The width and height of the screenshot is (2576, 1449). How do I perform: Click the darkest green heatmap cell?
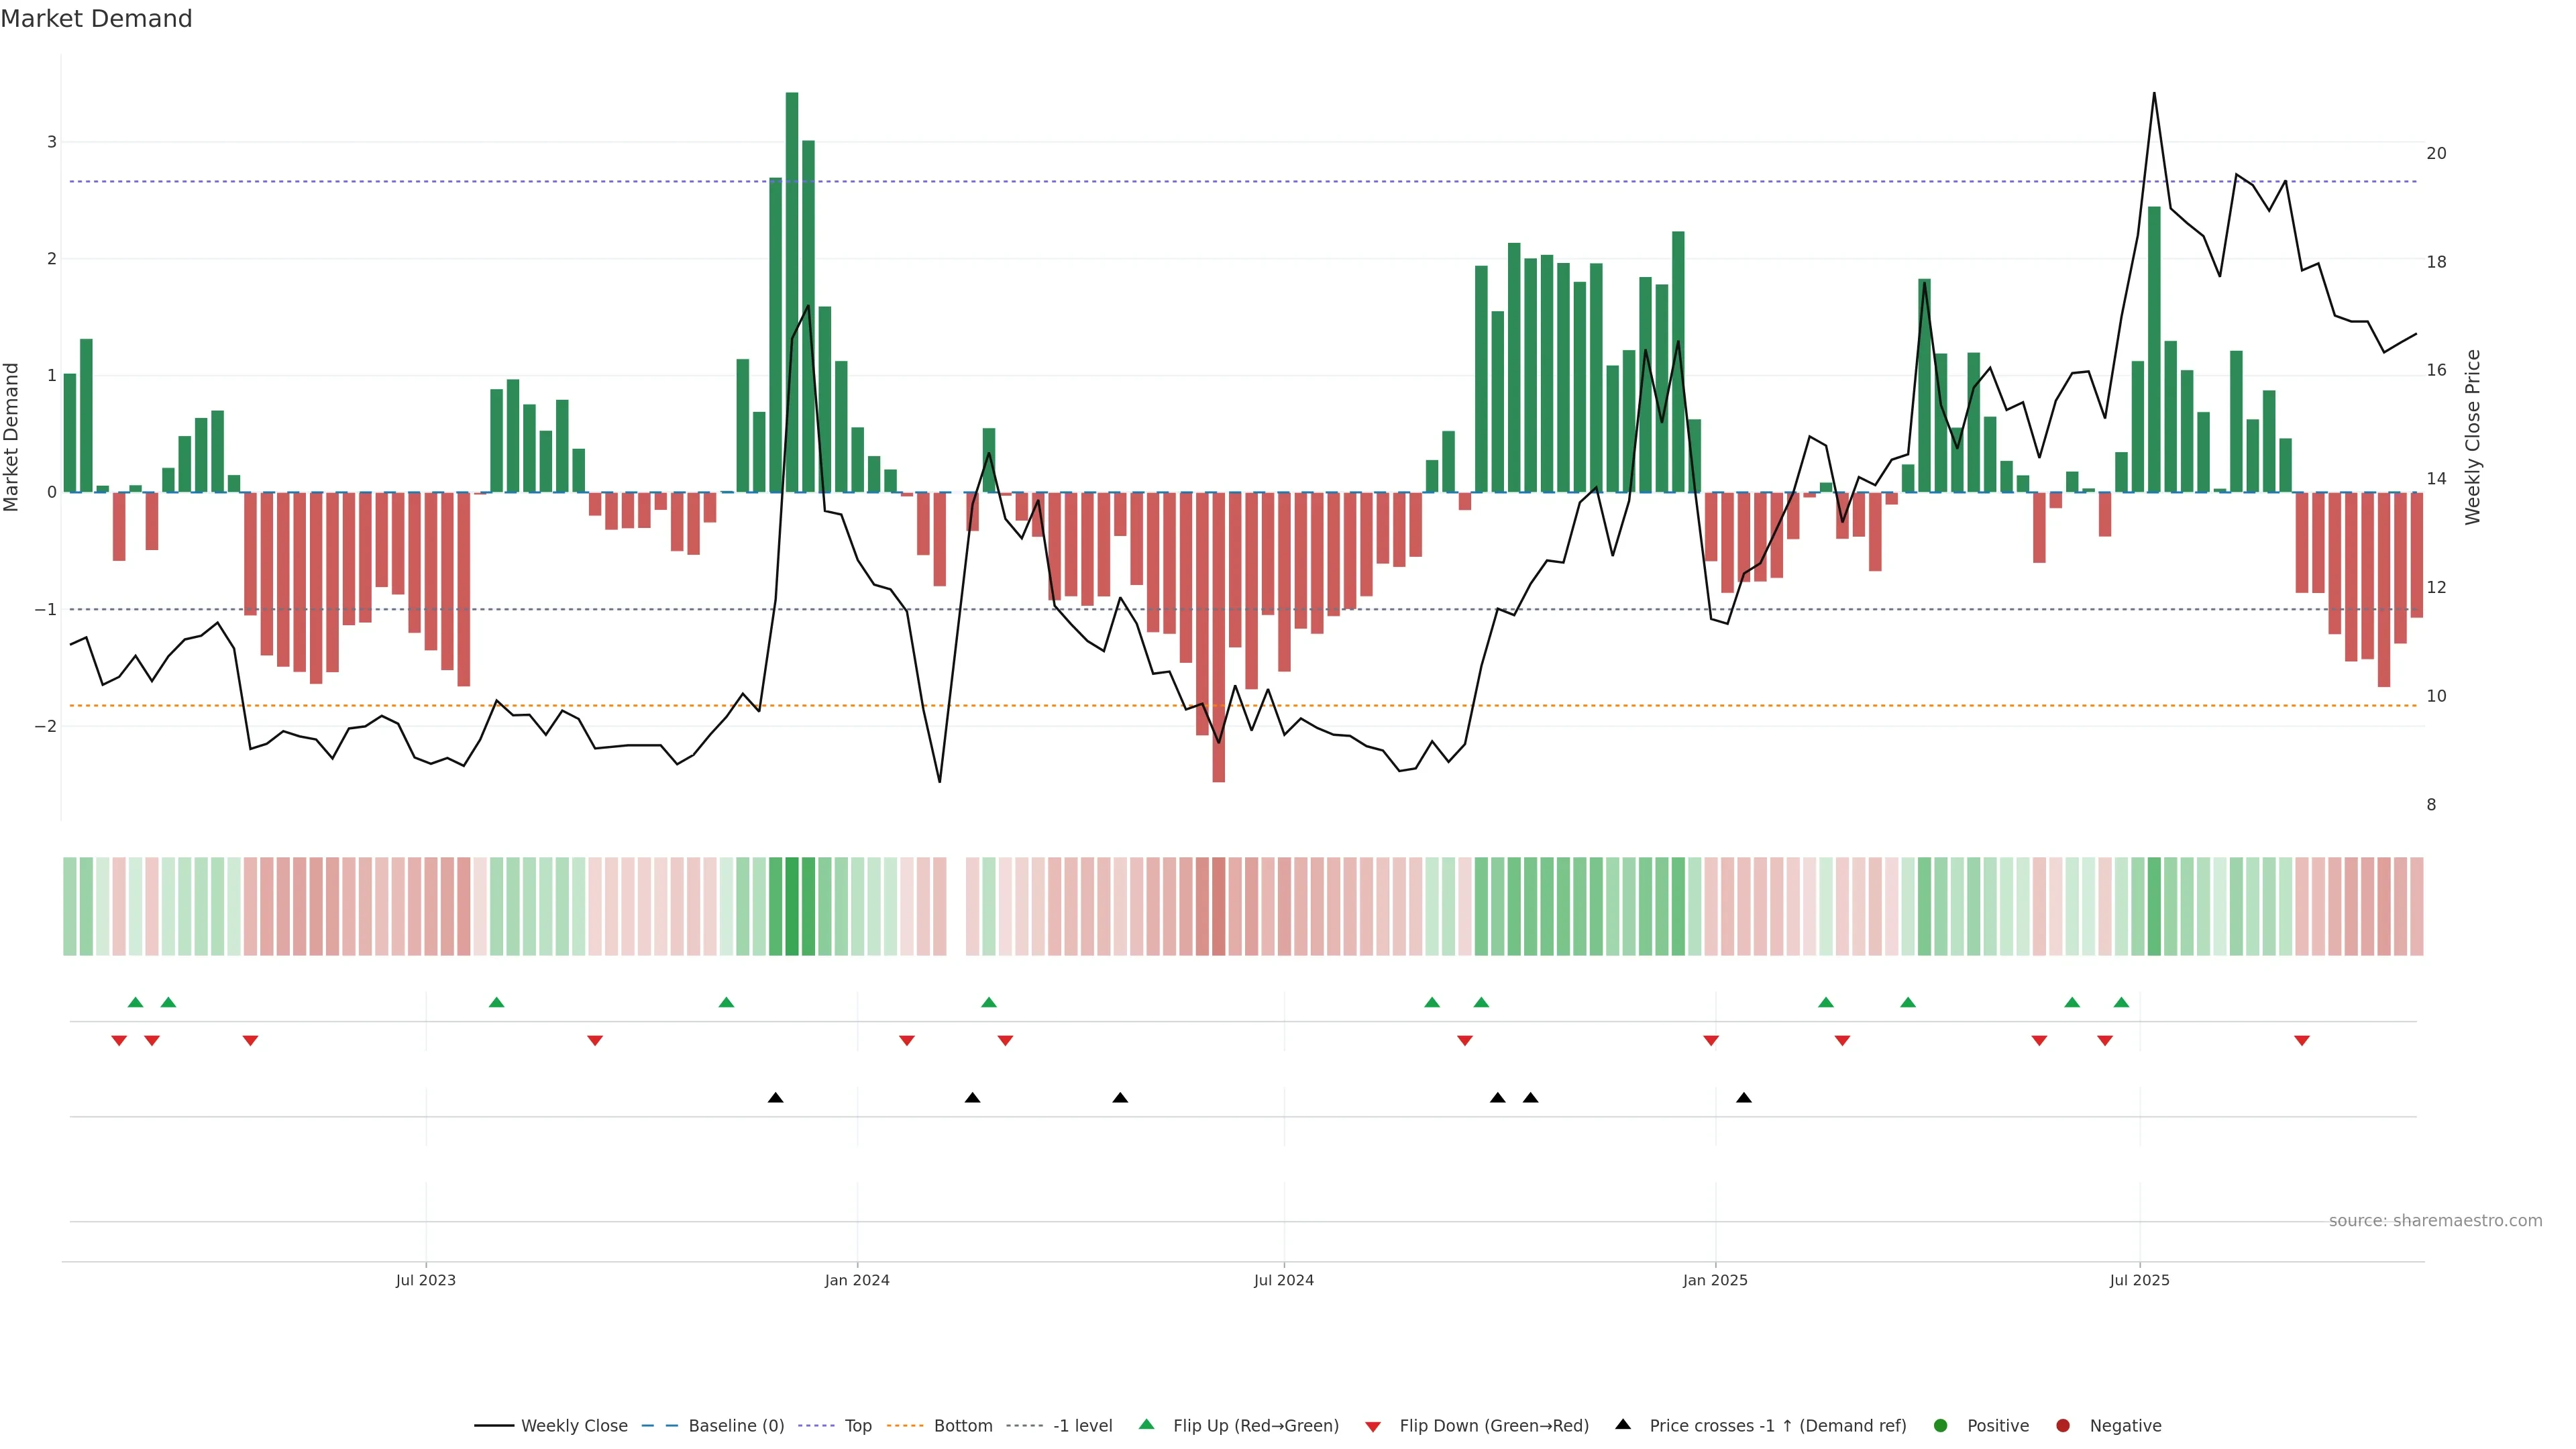[x=792, y=906]
